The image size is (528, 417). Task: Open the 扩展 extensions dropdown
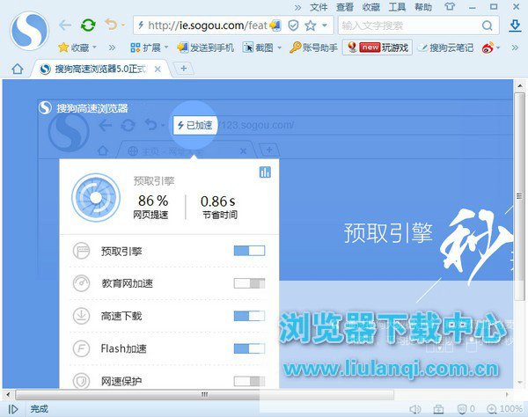[x=149, y=48]
